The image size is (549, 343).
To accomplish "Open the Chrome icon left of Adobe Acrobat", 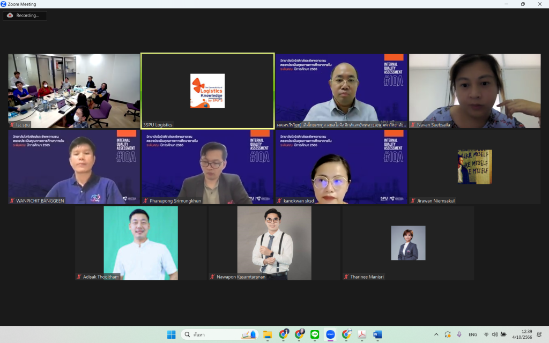I will click(x=346, y=334).
